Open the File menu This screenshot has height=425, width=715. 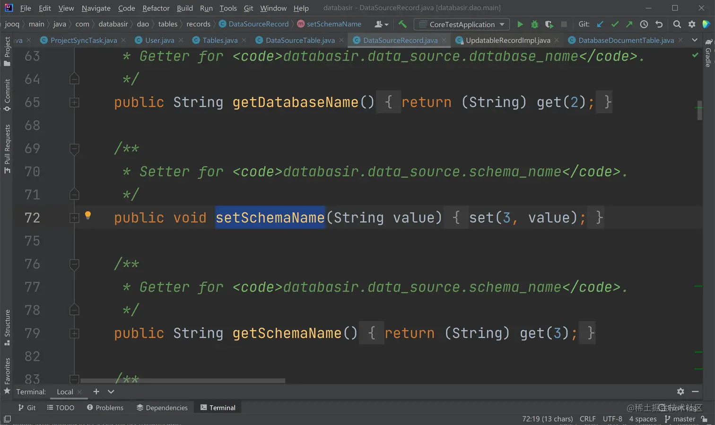click(26, 8)
